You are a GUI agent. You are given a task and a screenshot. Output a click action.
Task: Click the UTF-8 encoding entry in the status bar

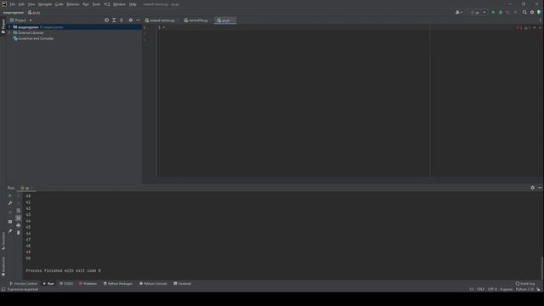(492, 289)
